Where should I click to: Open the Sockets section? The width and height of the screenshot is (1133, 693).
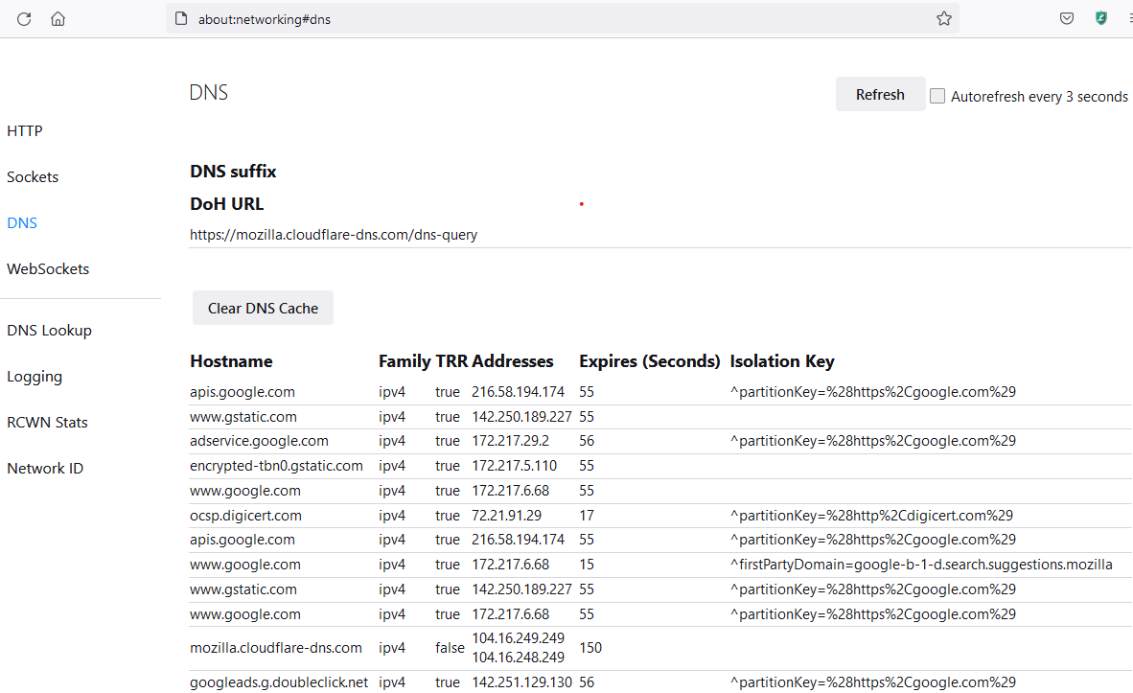click(32, 176)
